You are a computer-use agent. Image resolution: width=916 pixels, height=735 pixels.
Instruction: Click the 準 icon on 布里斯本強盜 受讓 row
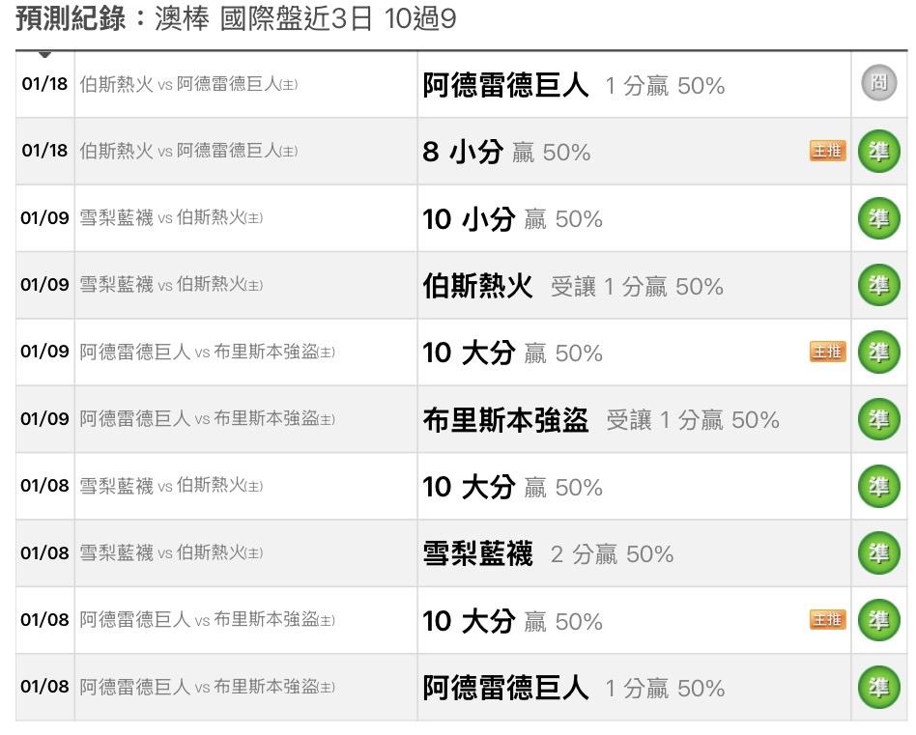tap(878, 419)
